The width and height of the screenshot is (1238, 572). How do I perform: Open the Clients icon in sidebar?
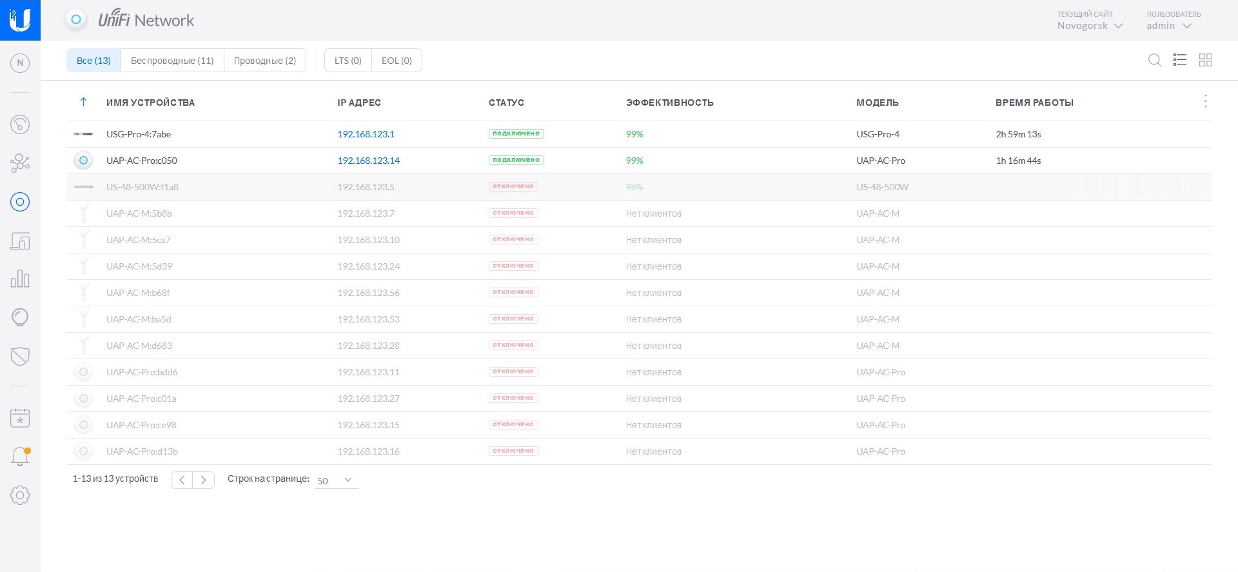pos(20,242)
